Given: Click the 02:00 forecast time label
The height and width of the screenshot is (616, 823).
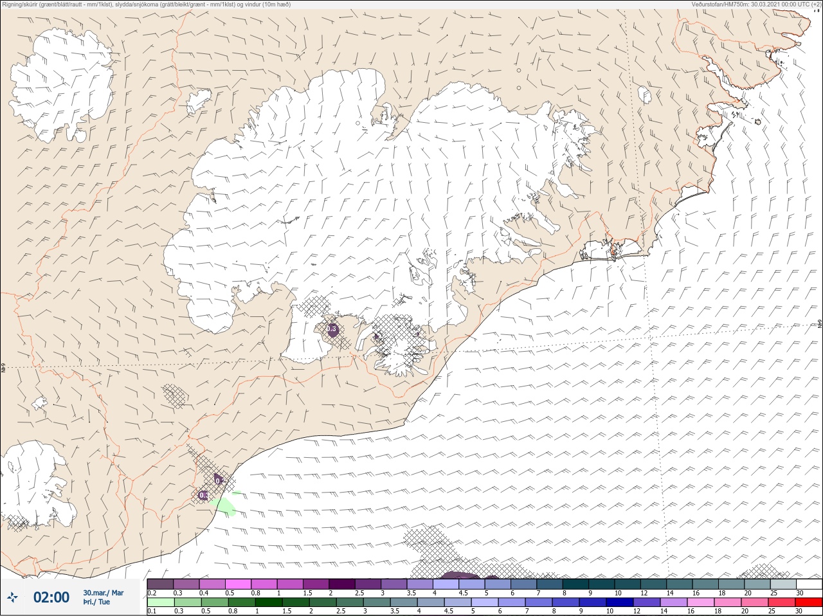Looking at the screenshot, I should [x=51, y=597].
